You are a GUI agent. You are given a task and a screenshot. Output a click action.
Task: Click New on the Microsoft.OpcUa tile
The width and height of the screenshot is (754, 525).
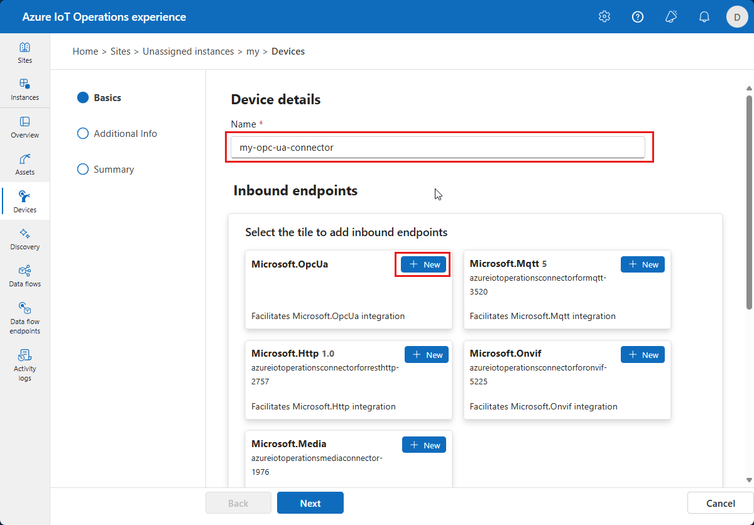(424, 264)
